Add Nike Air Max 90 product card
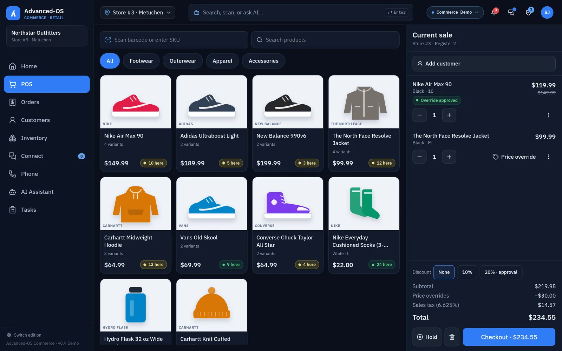 (x=136, y=123)
